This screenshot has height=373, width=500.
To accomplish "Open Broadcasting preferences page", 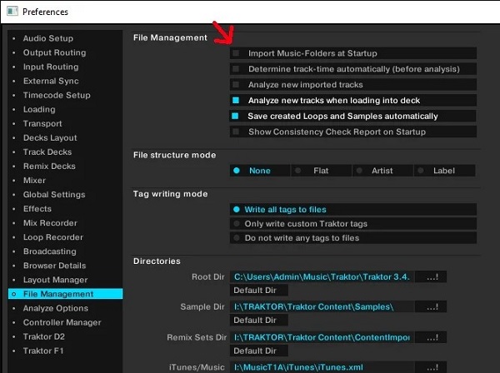I will coord(50,251).
